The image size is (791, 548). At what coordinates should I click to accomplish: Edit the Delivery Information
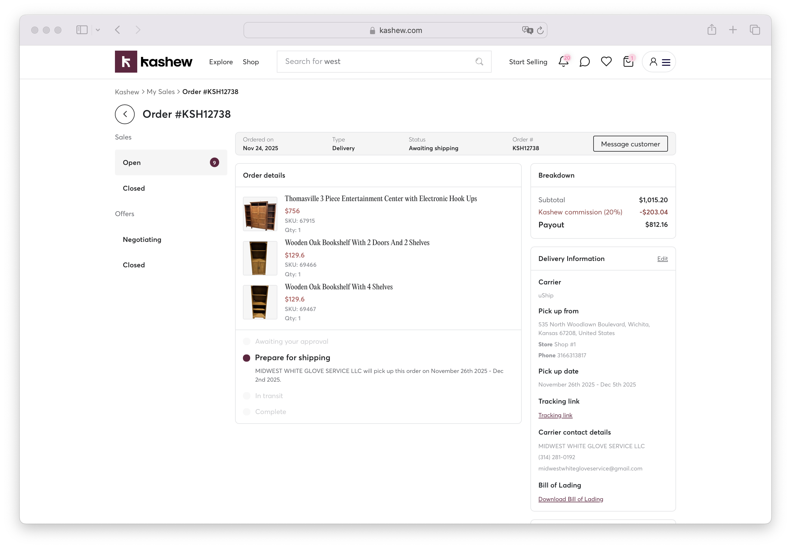pyautogui.click(x=662, y=259)
